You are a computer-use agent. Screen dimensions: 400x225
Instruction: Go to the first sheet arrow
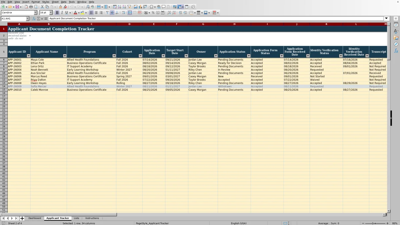tap(3, 218)
